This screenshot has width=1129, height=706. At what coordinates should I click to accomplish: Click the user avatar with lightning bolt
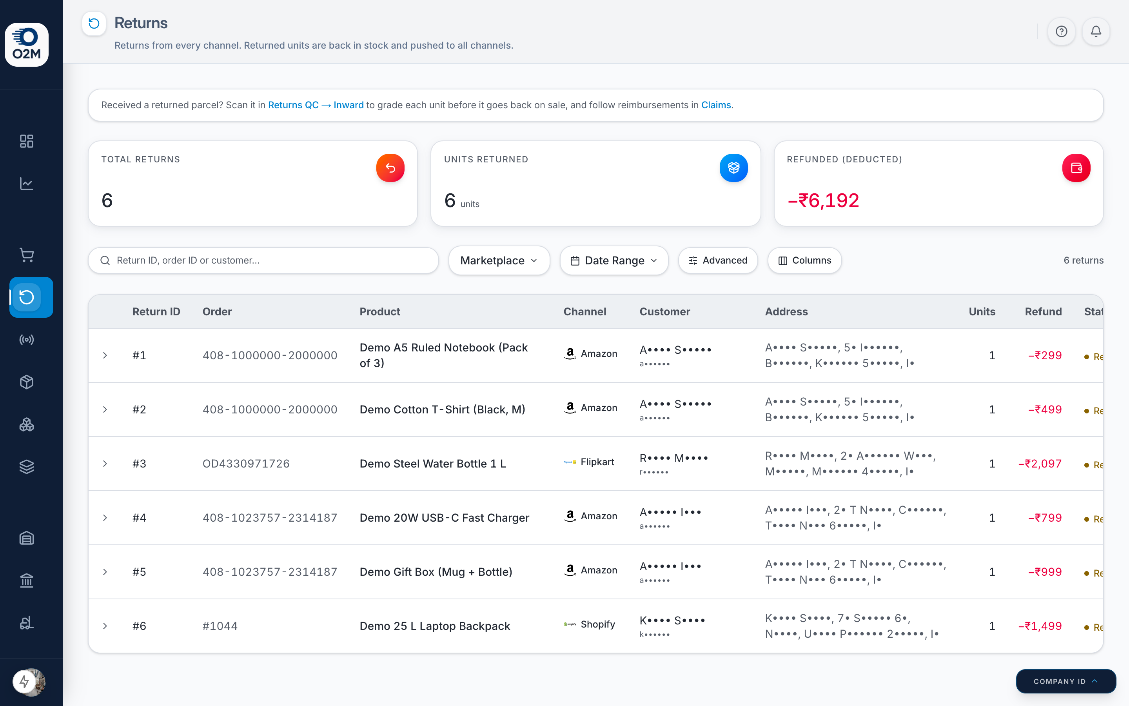(29, 682)
